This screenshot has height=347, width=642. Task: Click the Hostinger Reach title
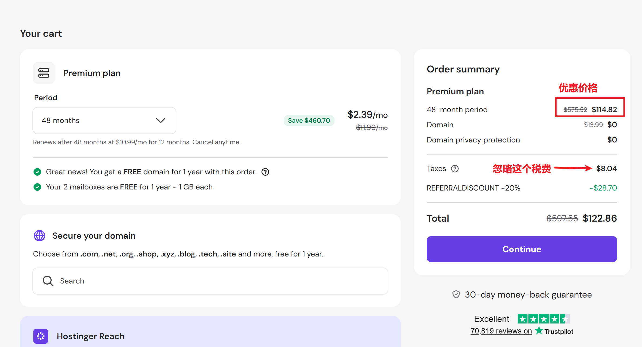pyautogui.click(x=91, y=336)
